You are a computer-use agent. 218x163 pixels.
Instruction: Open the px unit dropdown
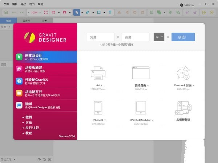(159, 37)
